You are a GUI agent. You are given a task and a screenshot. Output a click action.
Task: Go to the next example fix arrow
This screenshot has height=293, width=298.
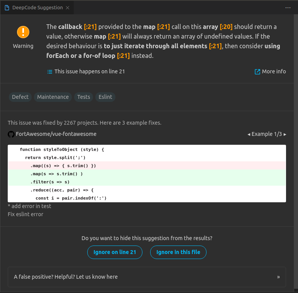[x=285, y=134]
